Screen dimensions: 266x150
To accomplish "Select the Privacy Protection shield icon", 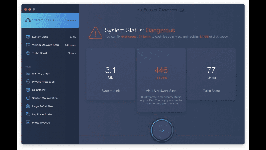I will [28, 81].
